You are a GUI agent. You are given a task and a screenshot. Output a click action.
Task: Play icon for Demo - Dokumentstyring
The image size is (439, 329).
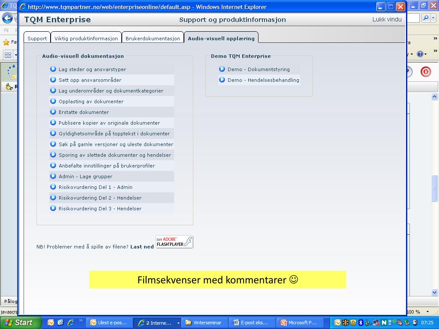pyautogui.click(x=222, y=69)
